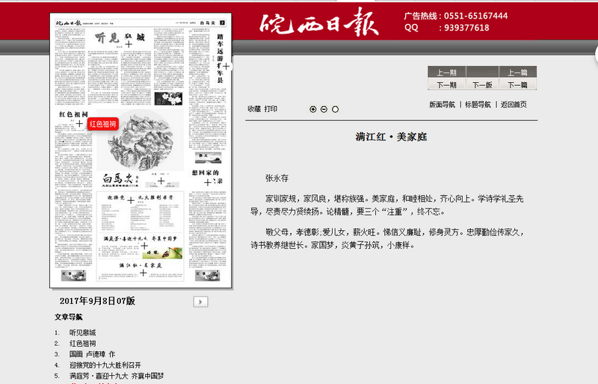This screenshot has width=598, height=384.
Task: Open previous article with 上一篇
Action: (x=517, y=72)
